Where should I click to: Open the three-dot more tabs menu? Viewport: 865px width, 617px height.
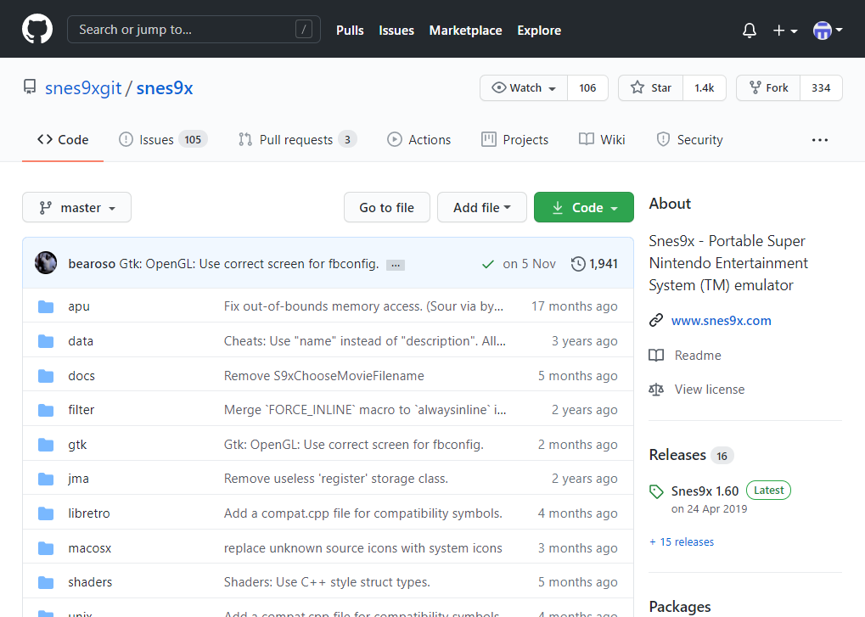(x=820, y=140)
